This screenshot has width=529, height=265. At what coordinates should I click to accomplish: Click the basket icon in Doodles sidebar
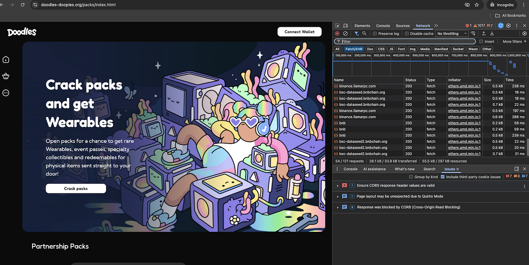point(6,76)
